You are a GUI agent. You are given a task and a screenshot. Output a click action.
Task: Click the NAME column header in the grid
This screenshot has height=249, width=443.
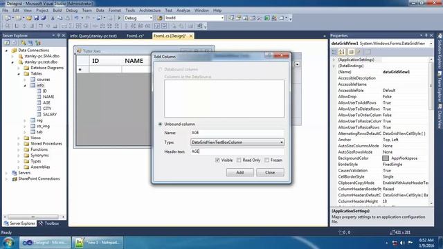[x=134, y=61]
